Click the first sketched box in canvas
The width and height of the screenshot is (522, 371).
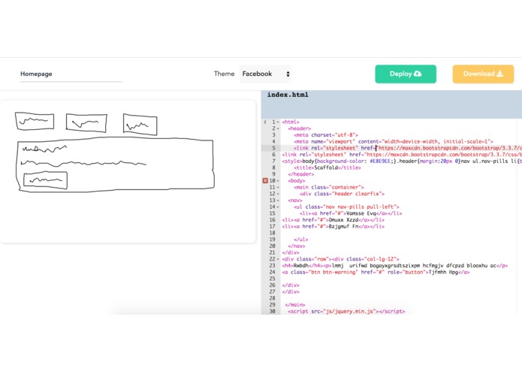(x=35, y=121)
